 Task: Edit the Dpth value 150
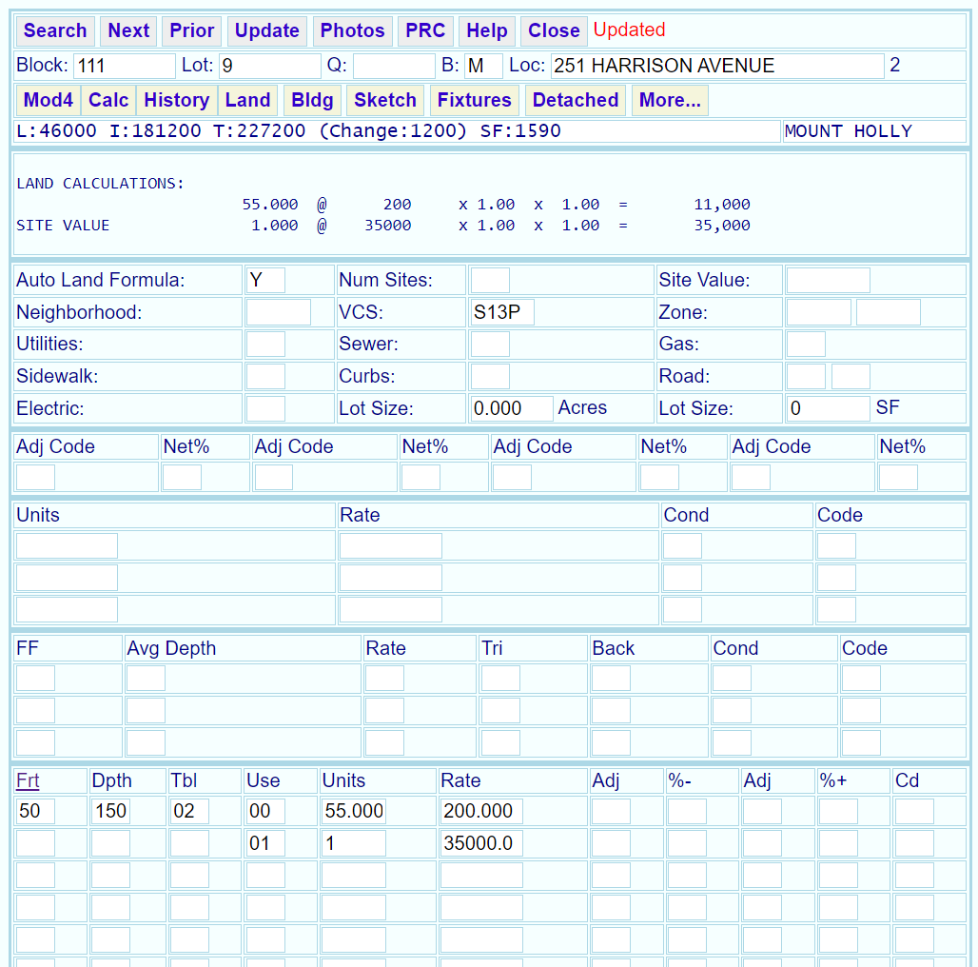click(110, 811)
